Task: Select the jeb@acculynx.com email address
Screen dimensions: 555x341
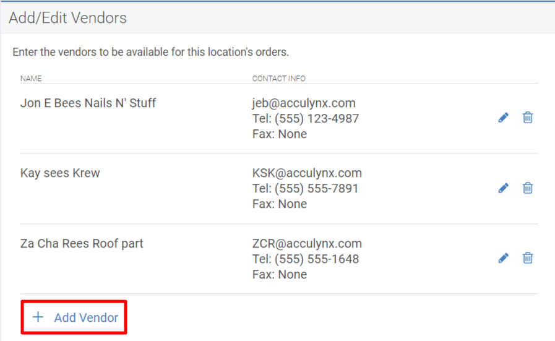Action: coord(304,103)
